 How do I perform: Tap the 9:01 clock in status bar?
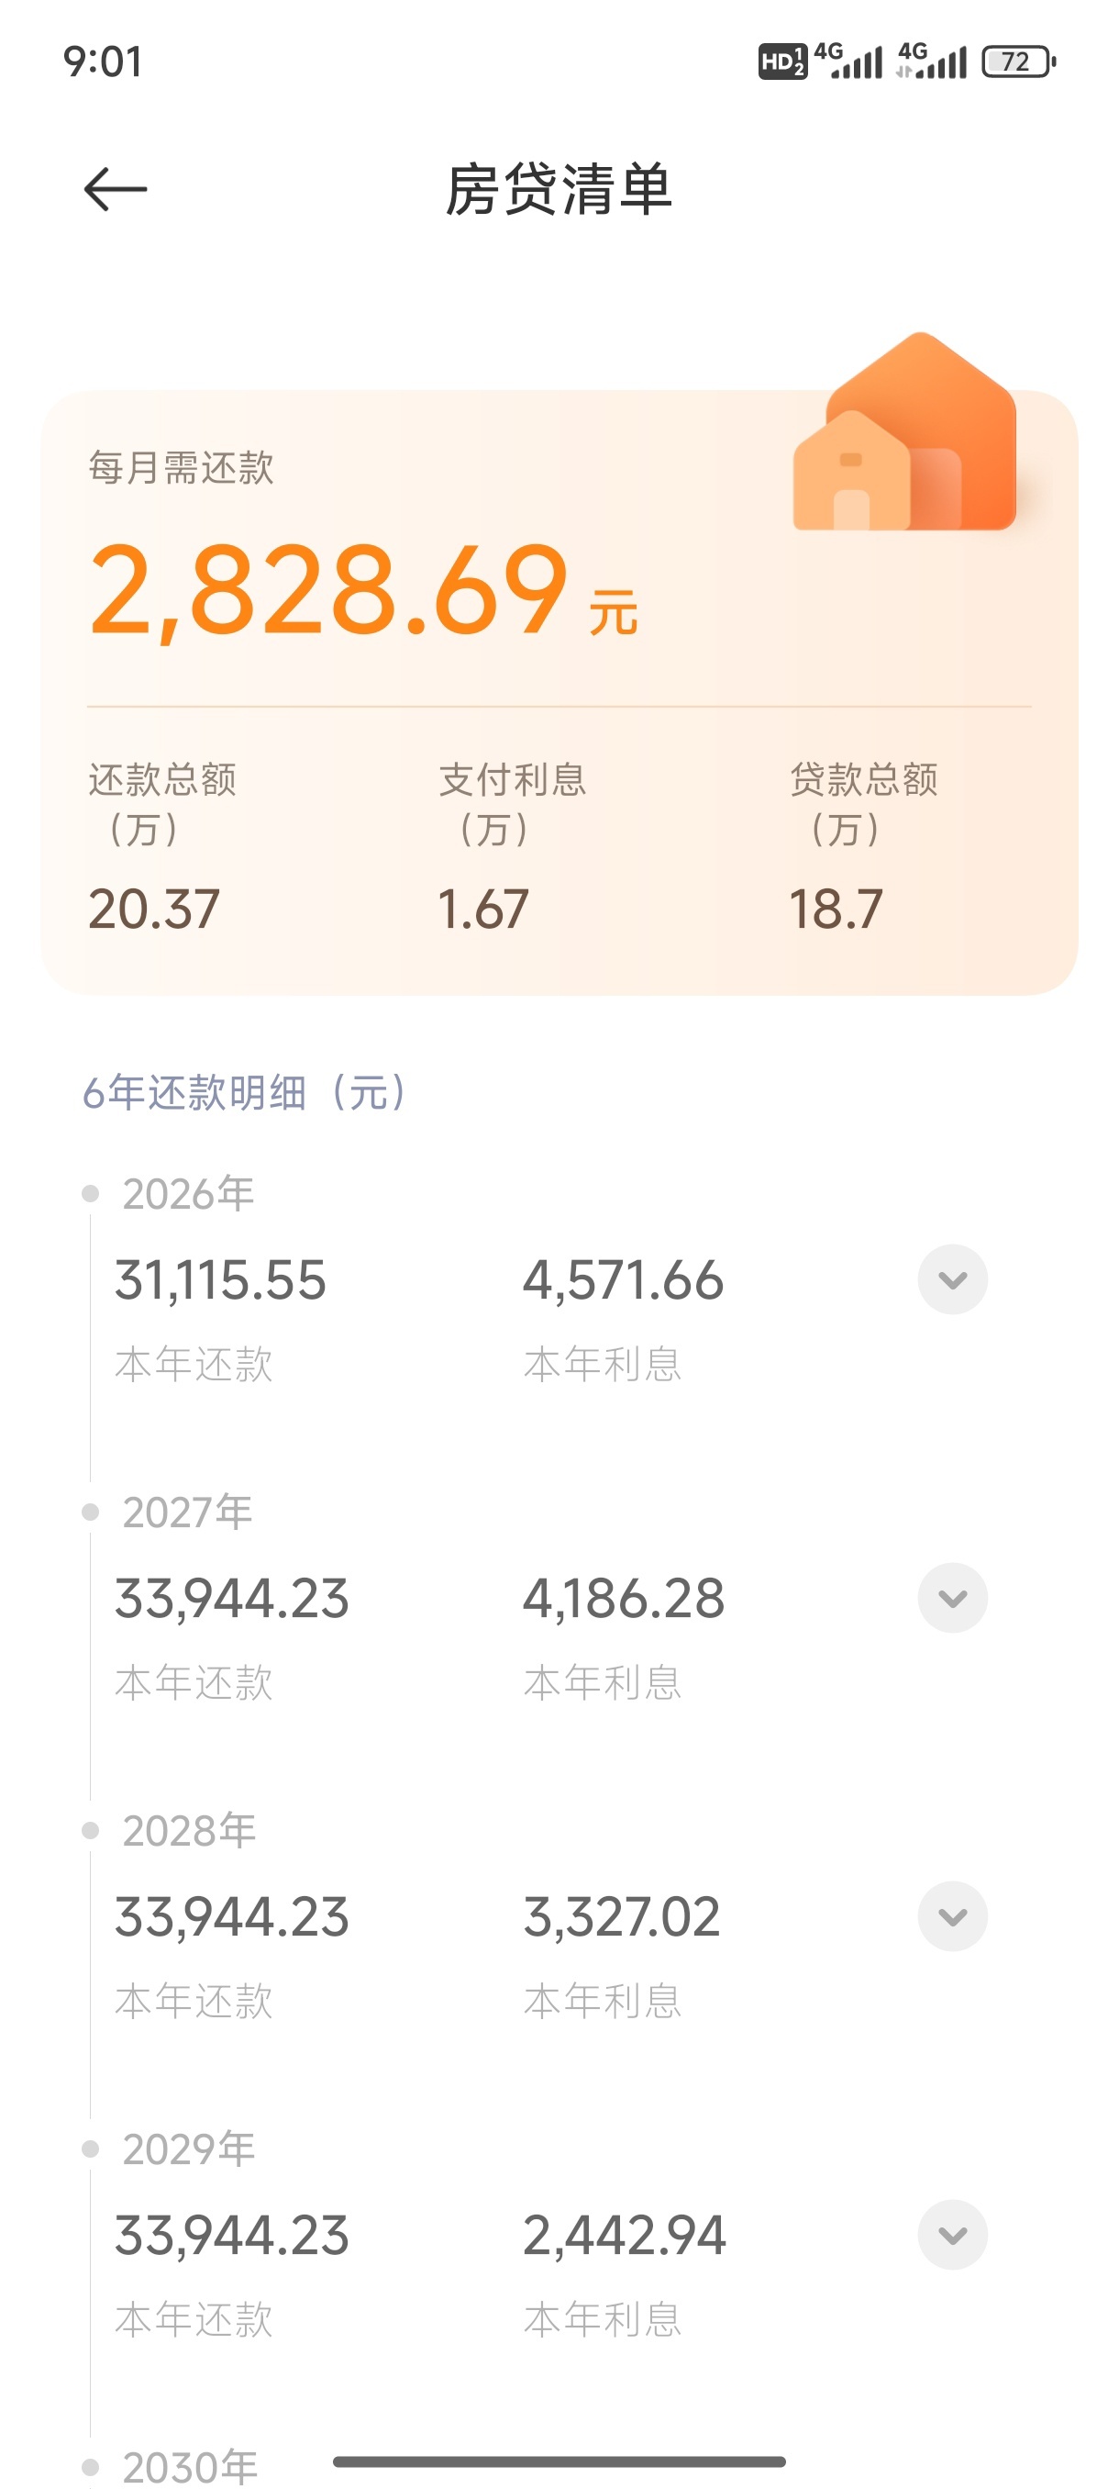103,61
